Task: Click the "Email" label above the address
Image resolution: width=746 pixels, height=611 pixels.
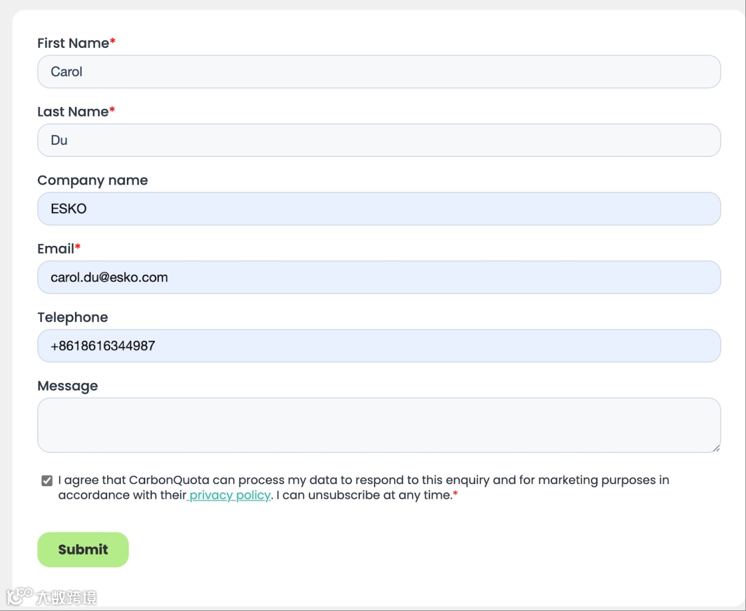Action: tap(56, 249)
